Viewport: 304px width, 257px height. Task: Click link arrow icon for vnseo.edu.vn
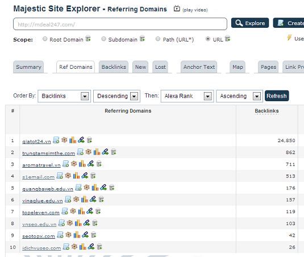[86, 223]
